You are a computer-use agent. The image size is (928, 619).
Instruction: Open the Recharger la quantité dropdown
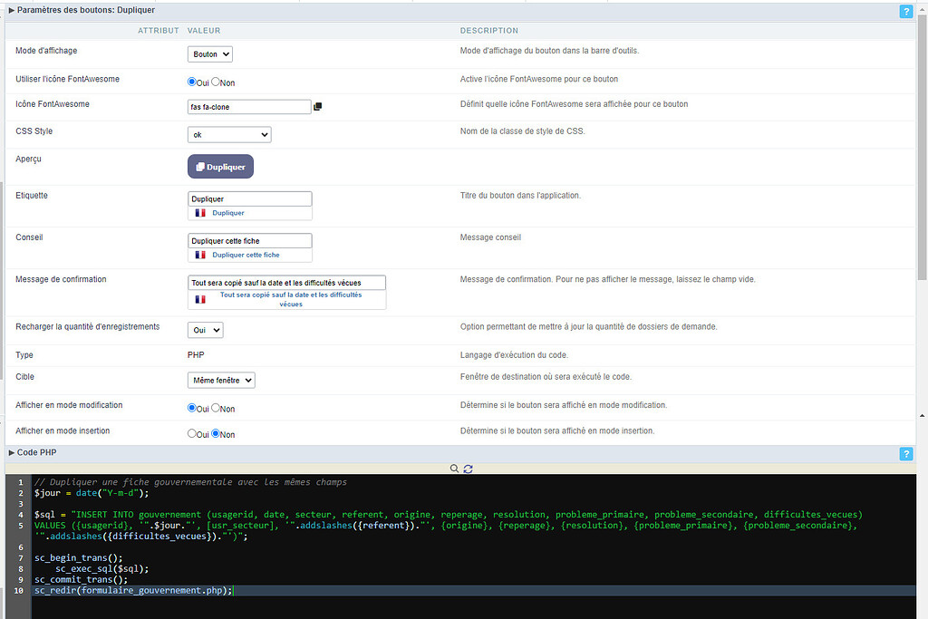coord(205,330)
